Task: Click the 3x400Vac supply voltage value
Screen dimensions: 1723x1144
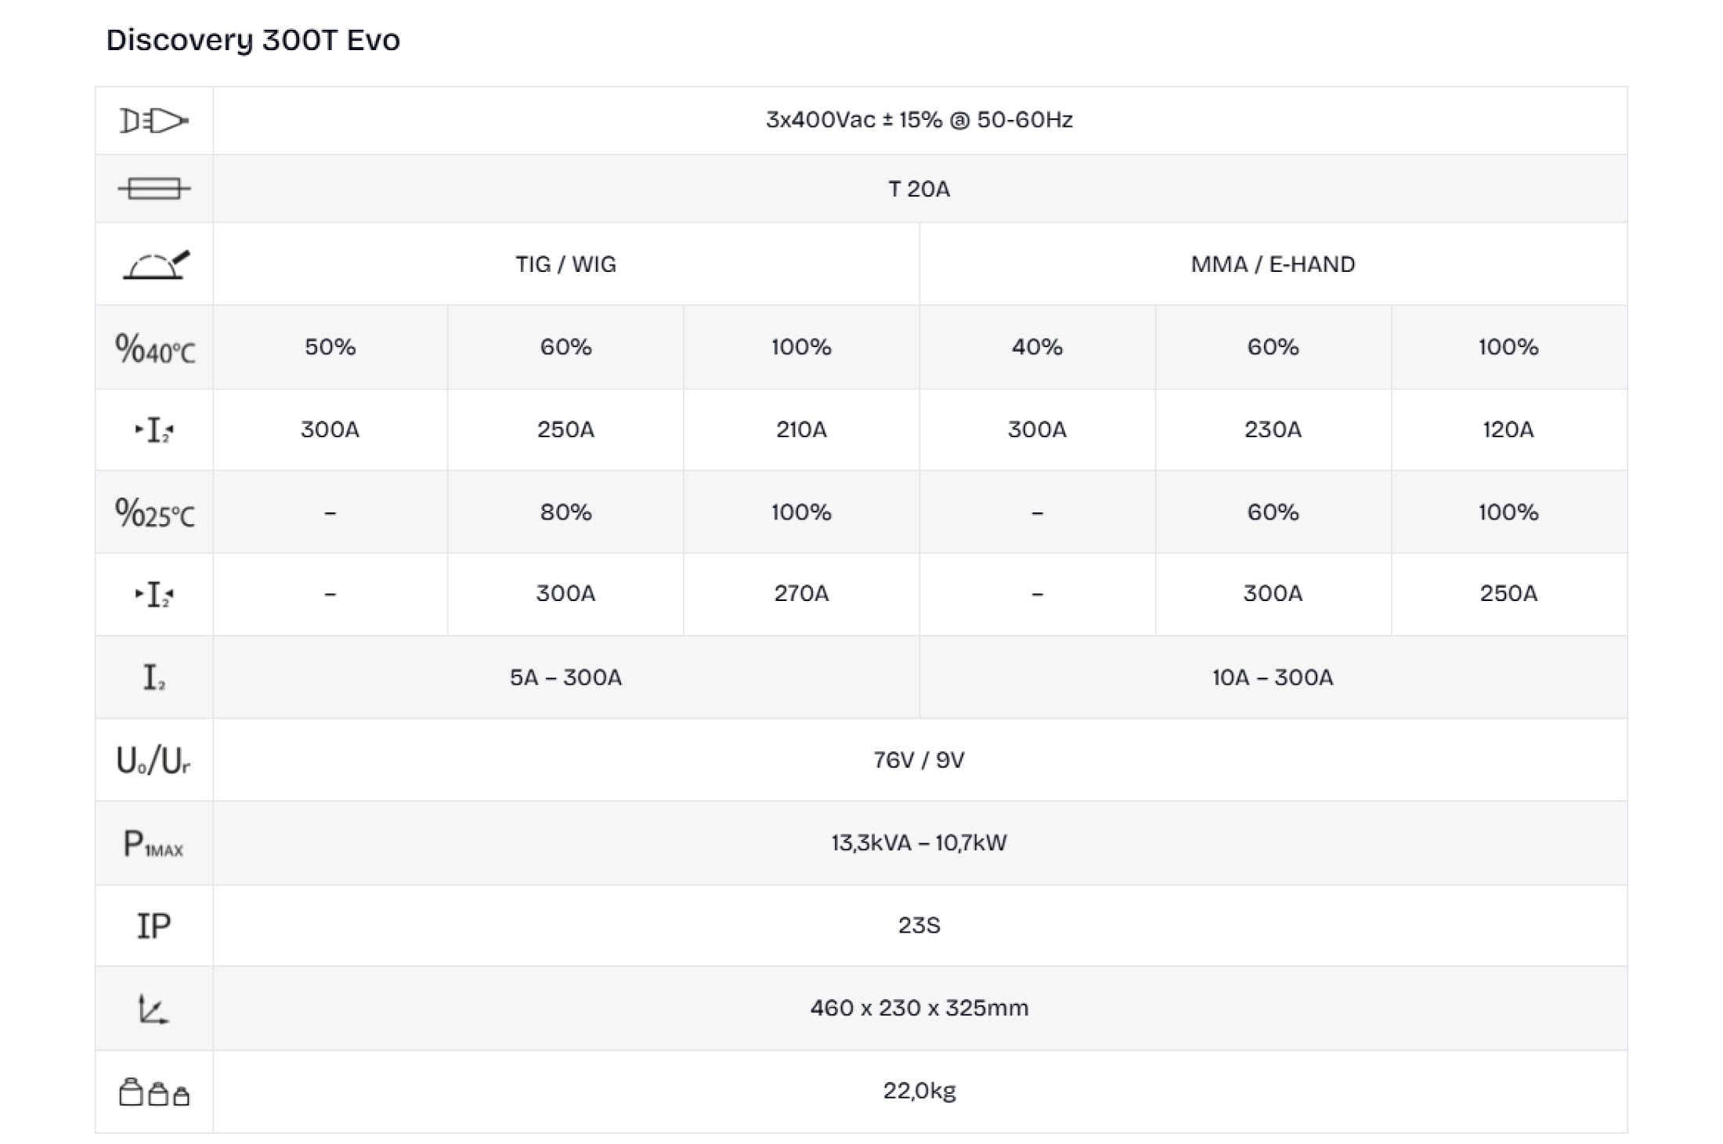Action: (x=919, y=120)
